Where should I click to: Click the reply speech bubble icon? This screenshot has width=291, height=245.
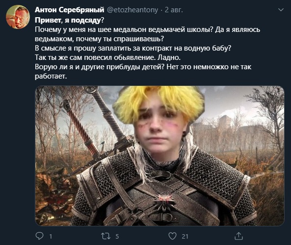click(39, 236)
